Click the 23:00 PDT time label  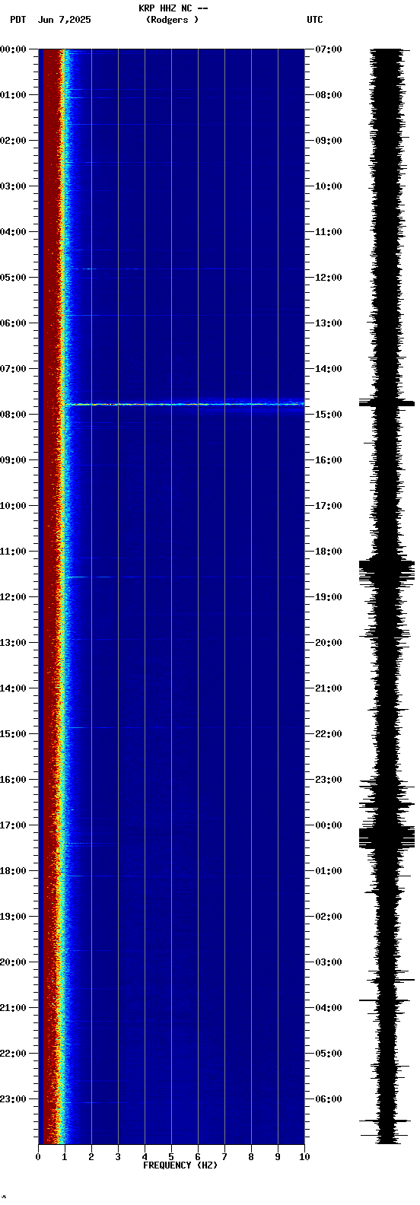[x=13, y=1099]
